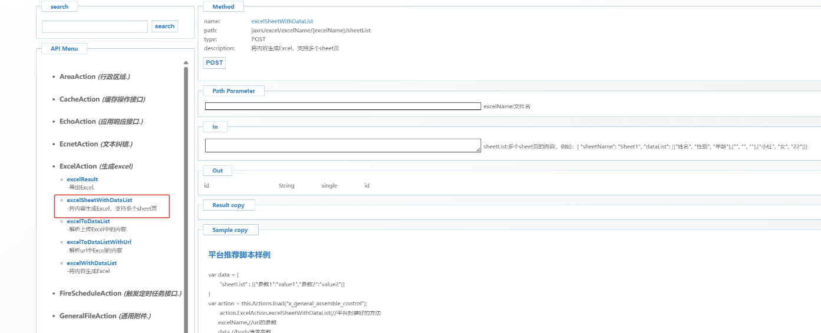The width and height of the screenshot is (821, 333).
Task: Open the excelToDataListWithUrl API link
Action: (98, 242)
